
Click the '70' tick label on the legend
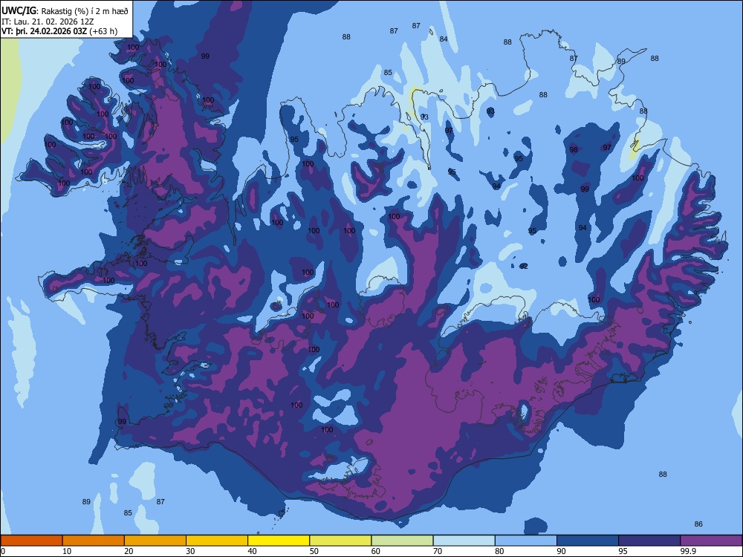(438, 551)
